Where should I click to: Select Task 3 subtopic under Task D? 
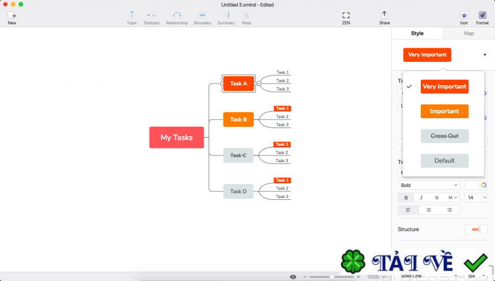(282, 196)
